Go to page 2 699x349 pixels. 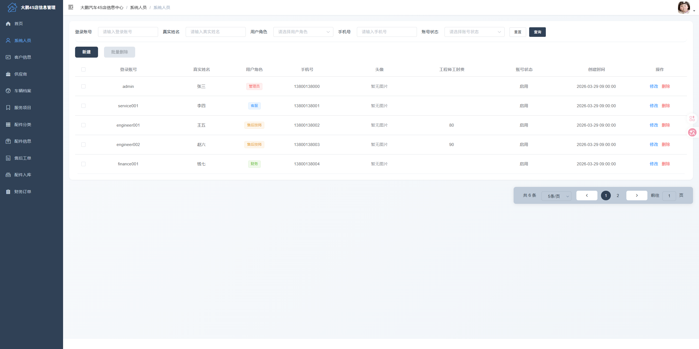coord(618,195)
